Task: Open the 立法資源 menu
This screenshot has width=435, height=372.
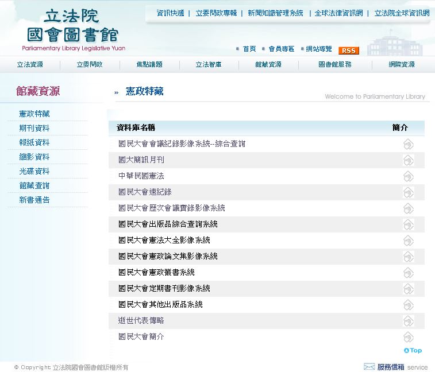Action: point(30,65)
